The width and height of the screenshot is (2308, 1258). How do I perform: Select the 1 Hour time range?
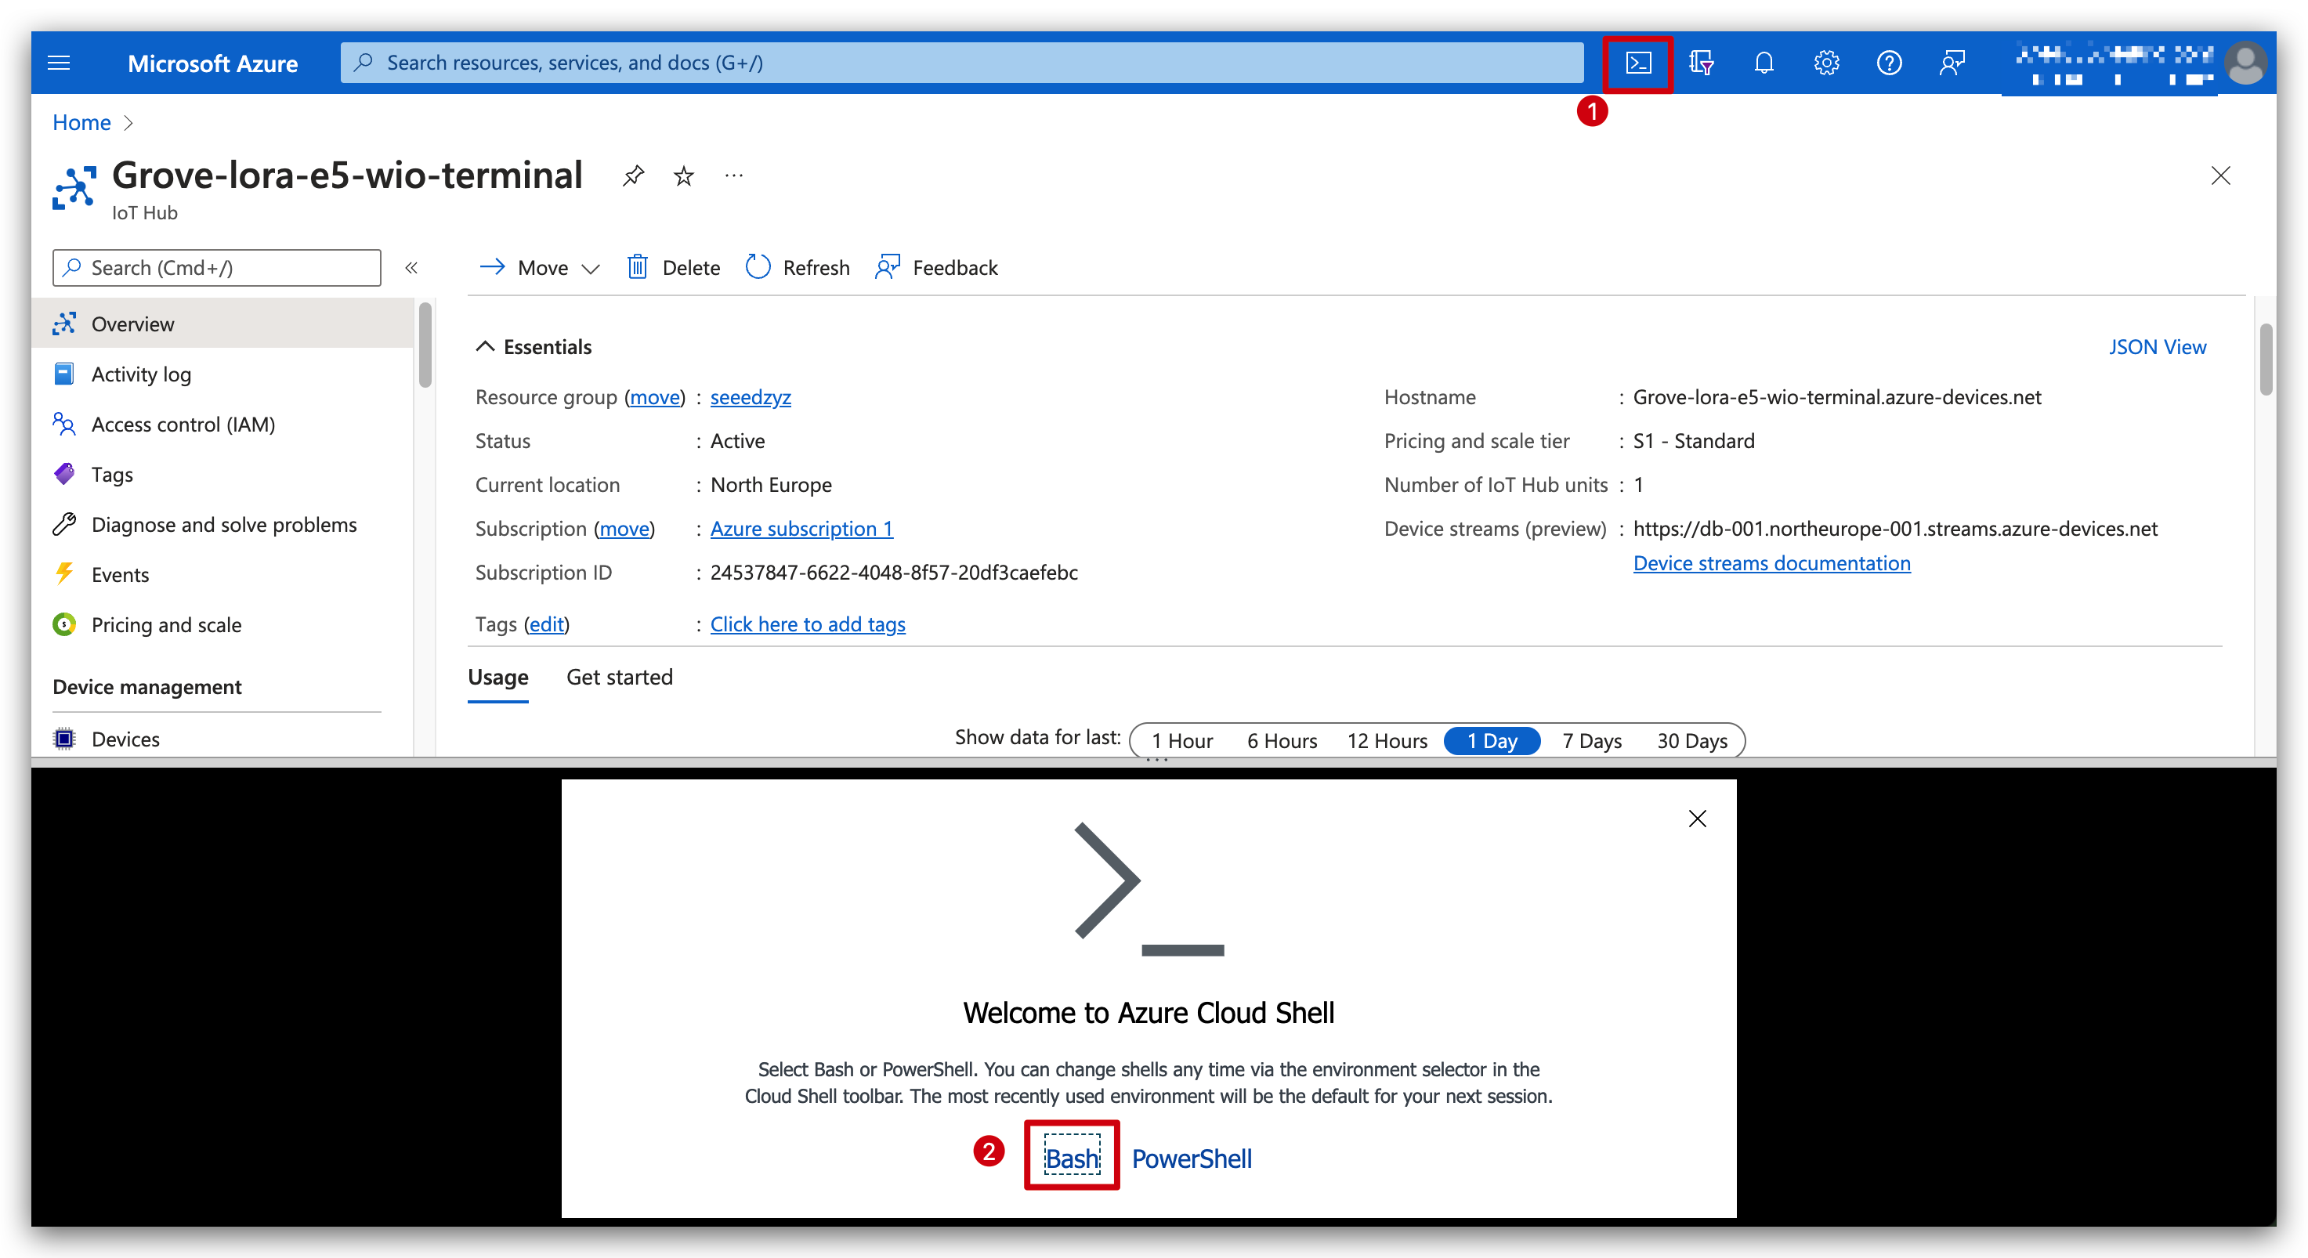1181,741
